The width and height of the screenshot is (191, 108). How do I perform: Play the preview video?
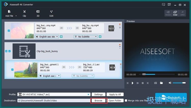(132, 83)
